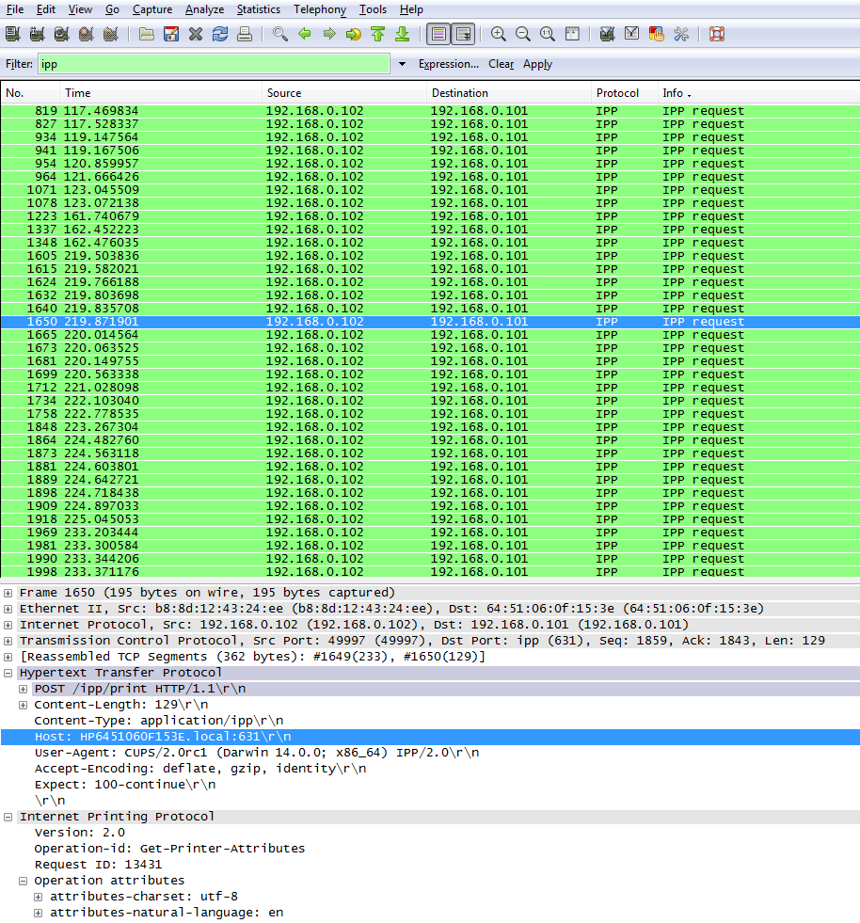Sort by the Protocol column header
The height and width of the screenshot is (923, 860).
tap(624, 93)
